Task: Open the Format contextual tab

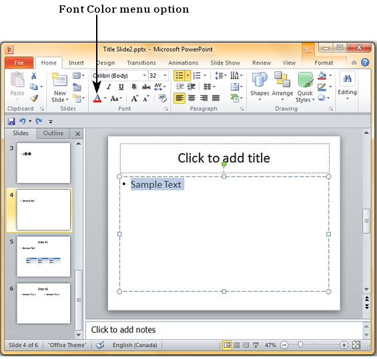Action: click(x=324, y=63)
